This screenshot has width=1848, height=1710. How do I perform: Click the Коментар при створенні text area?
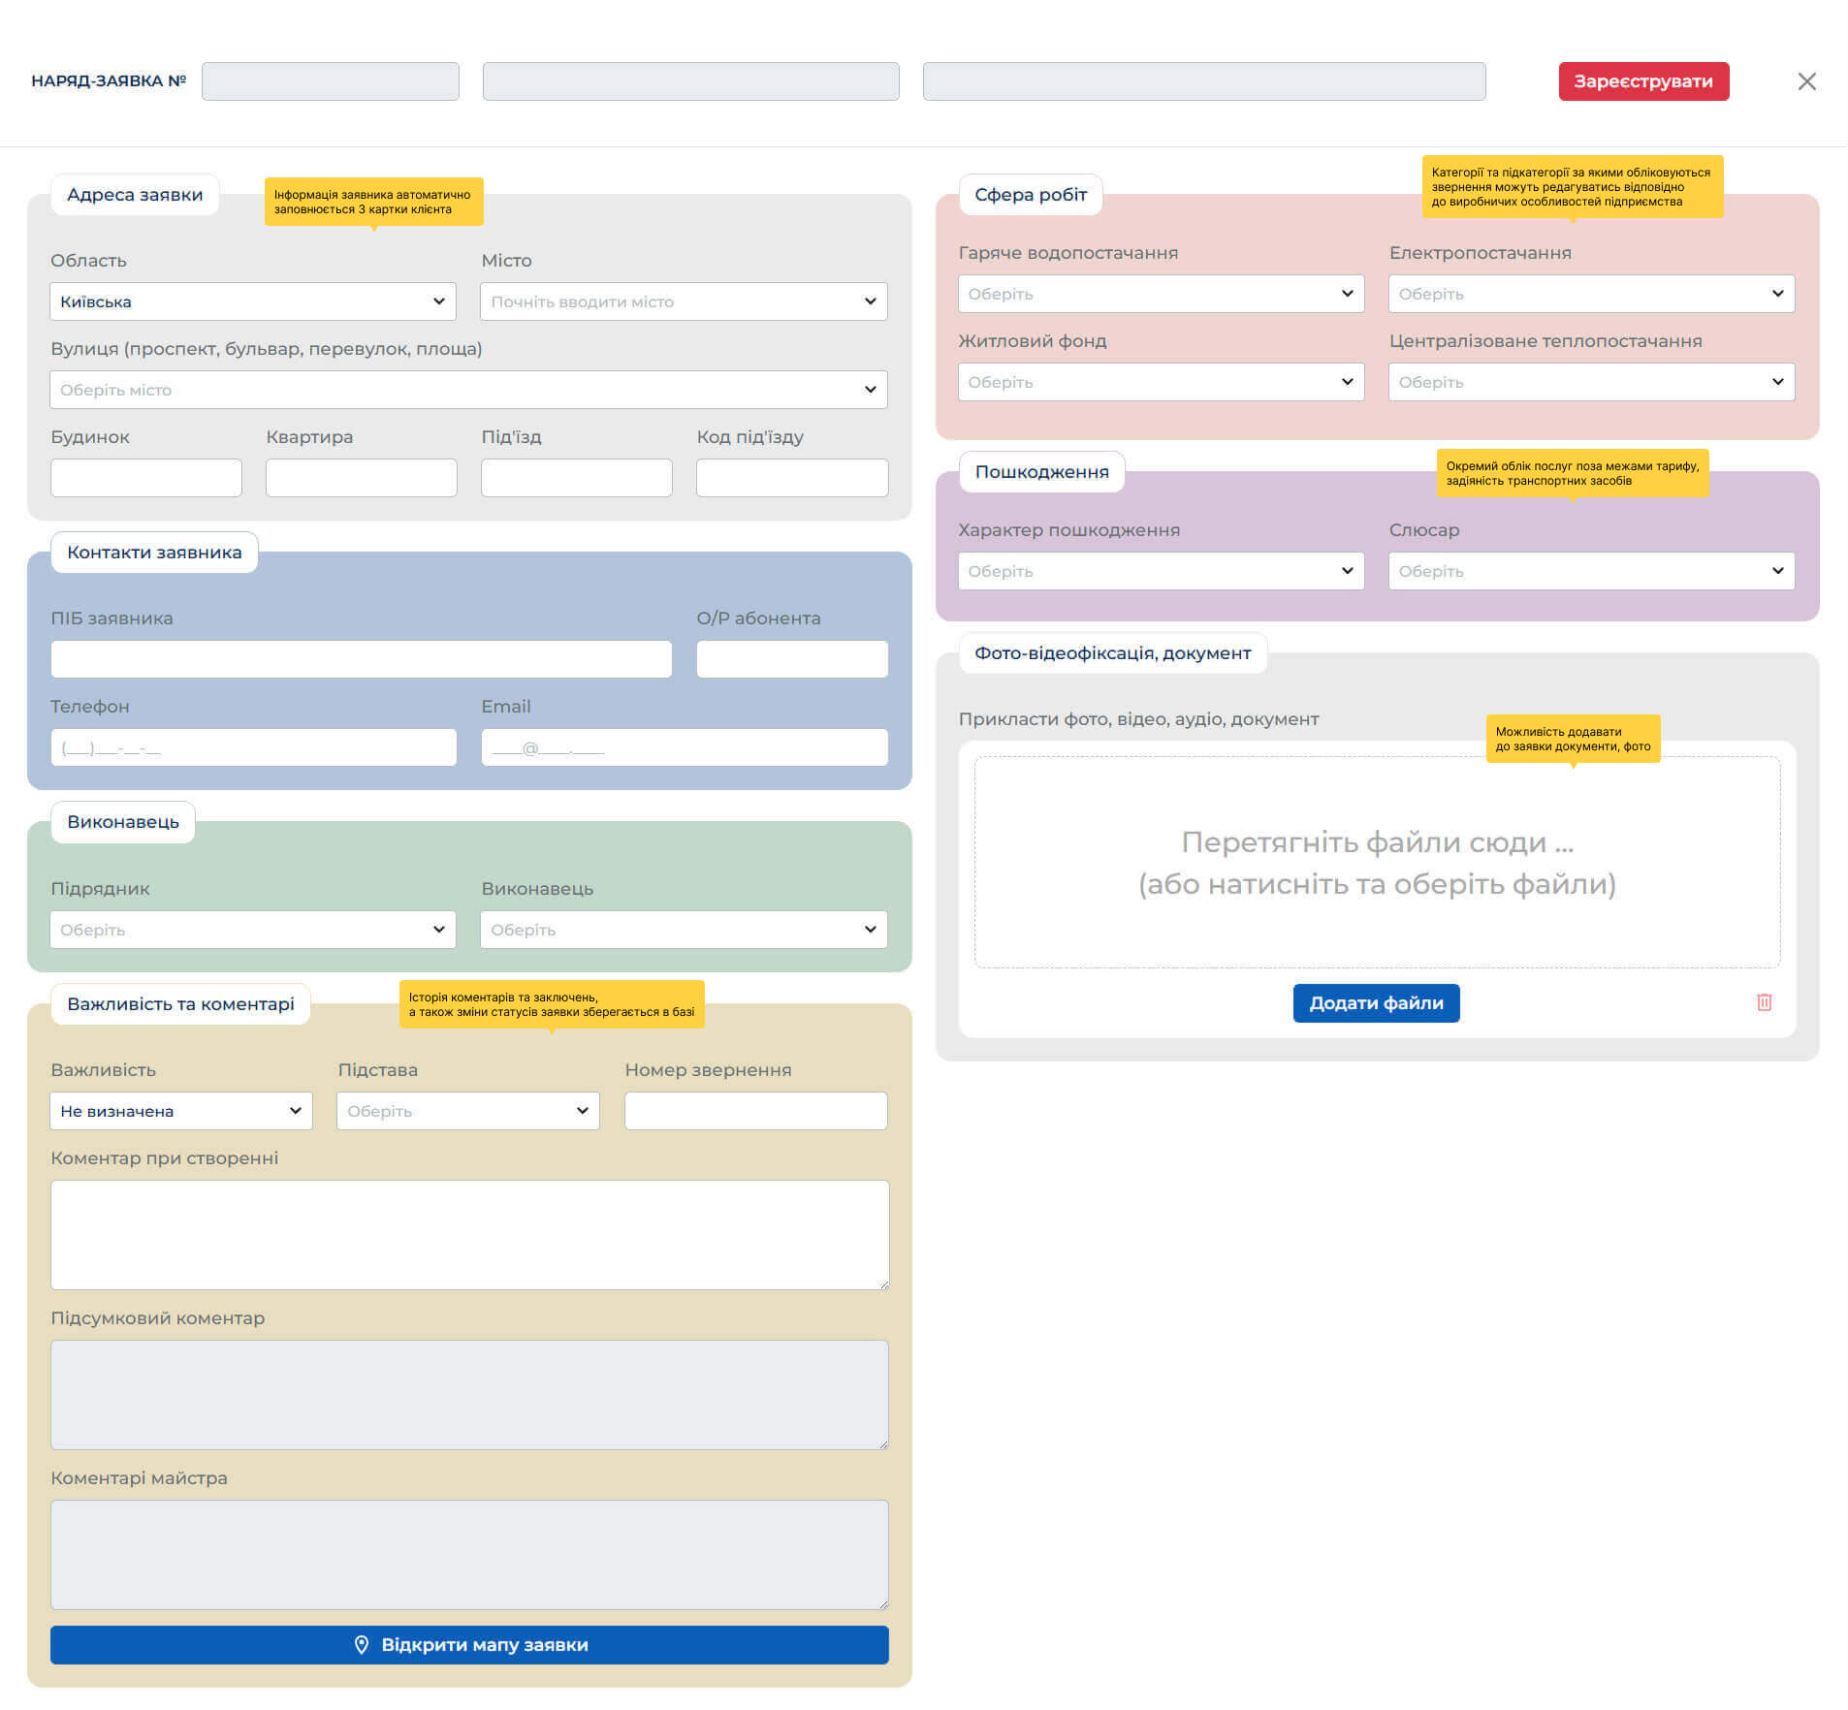tap(469, 1234)
